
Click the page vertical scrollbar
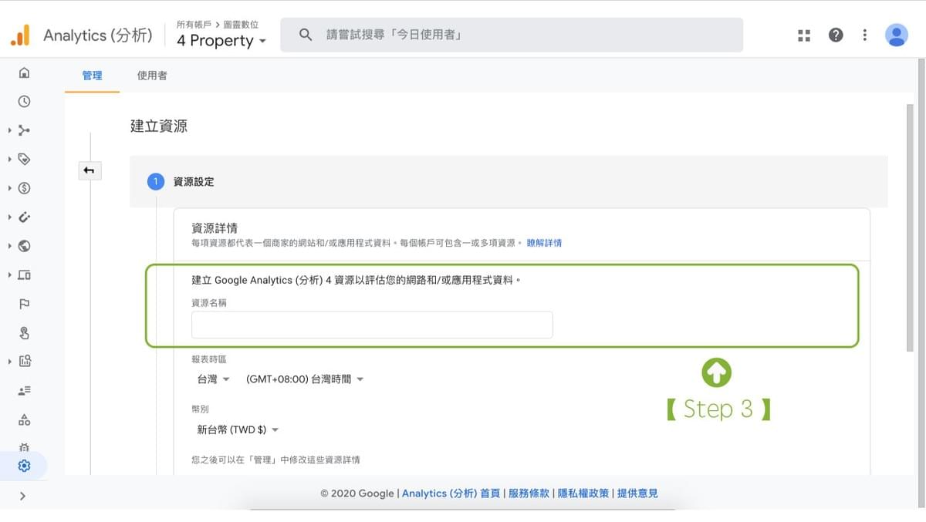point(910,229)
